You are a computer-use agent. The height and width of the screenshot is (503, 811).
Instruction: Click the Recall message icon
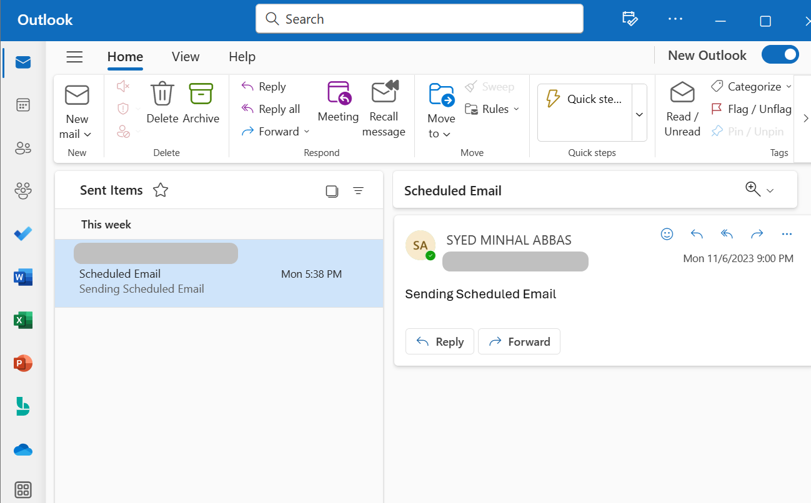coord(384,92)
